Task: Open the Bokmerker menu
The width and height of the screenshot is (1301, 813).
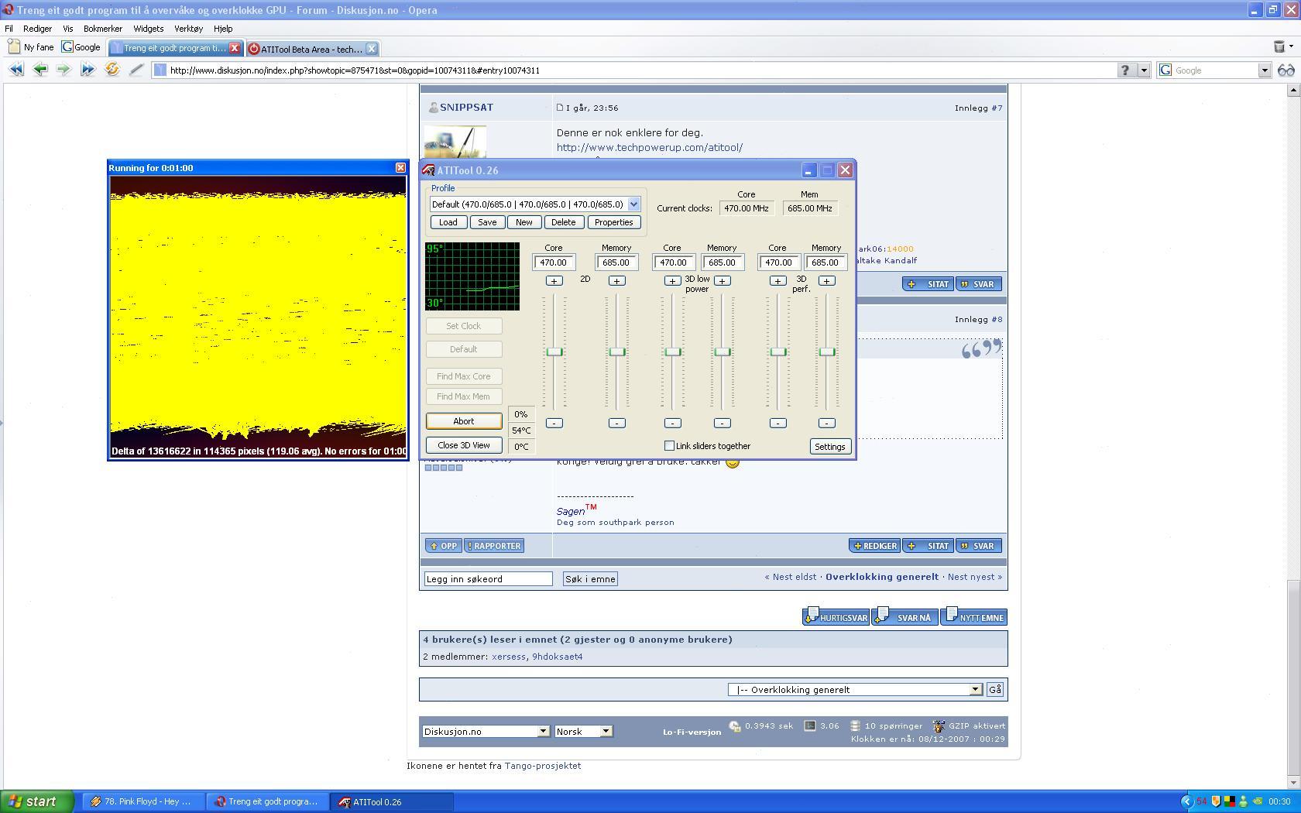Action: 103,29
